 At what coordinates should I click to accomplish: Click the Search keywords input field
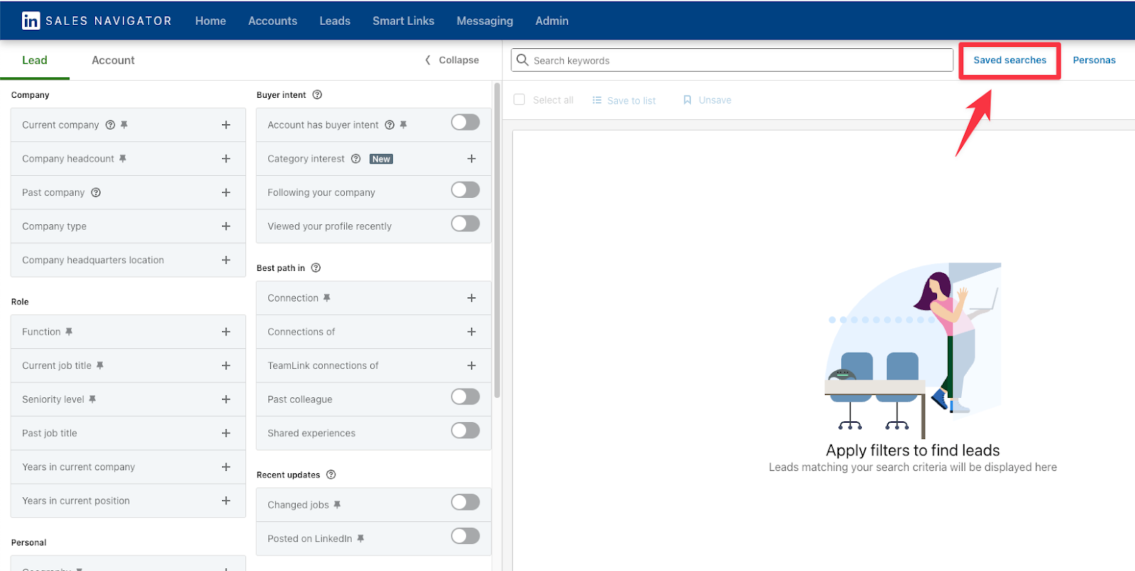(x=732, y=60)
